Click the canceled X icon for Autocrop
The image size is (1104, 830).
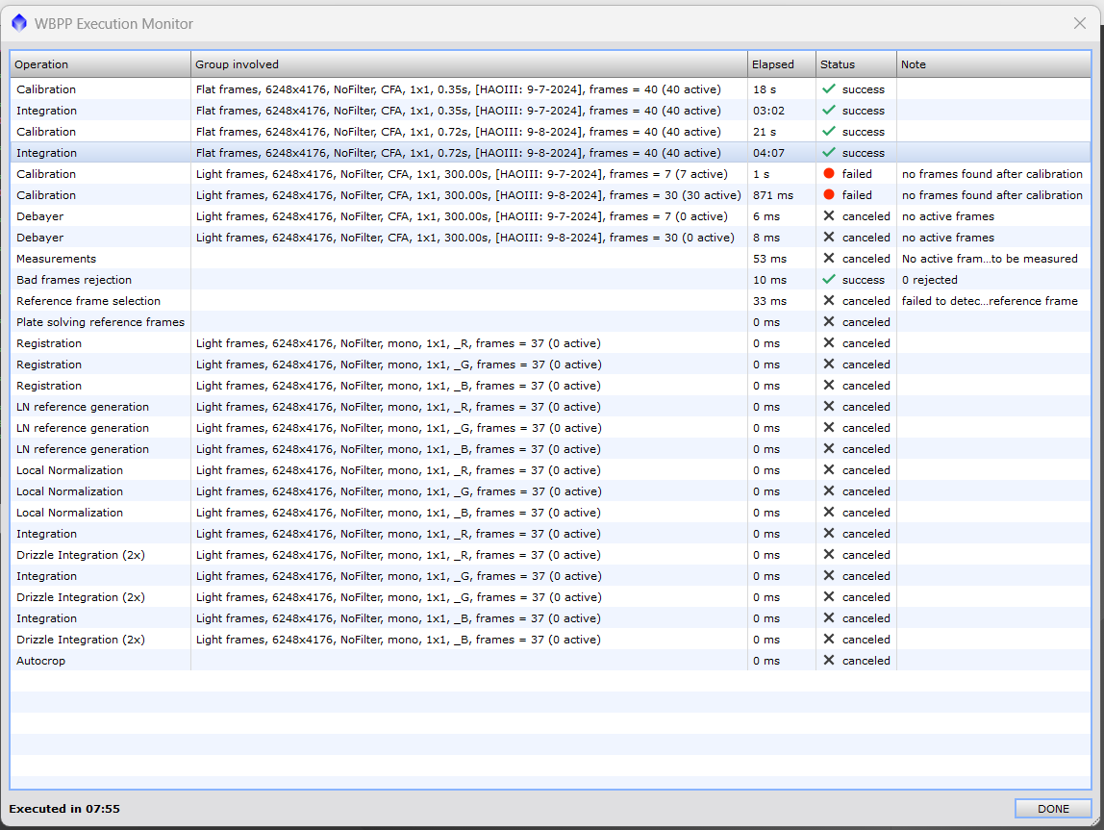coord(829,661)
